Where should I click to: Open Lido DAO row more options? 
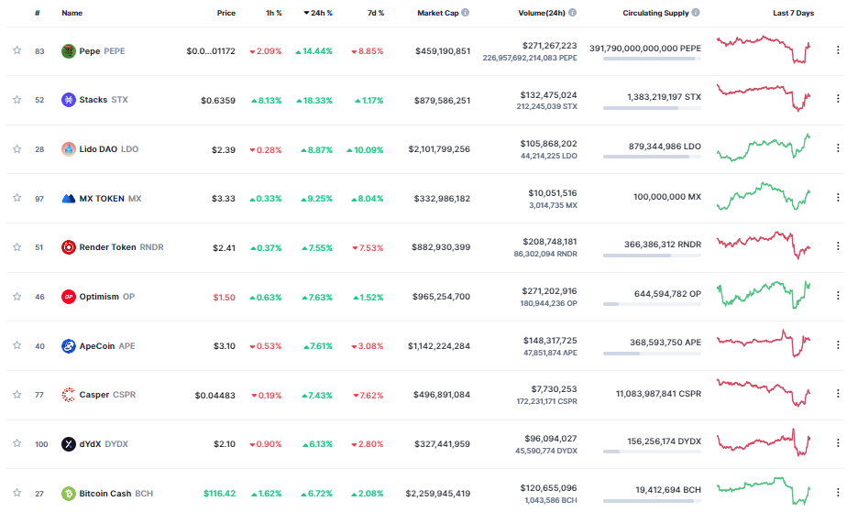(x=838, y=147)
